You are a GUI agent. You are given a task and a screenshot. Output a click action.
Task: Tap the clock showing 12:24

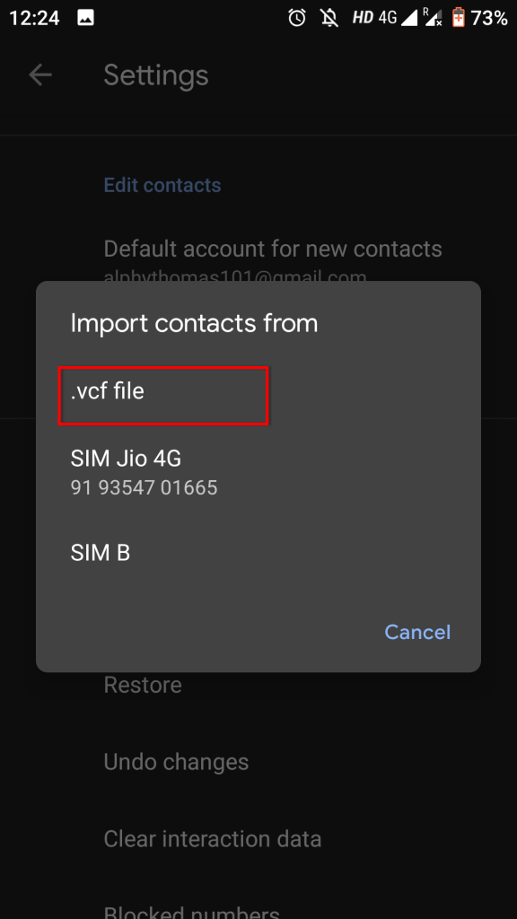click(34, 17)
